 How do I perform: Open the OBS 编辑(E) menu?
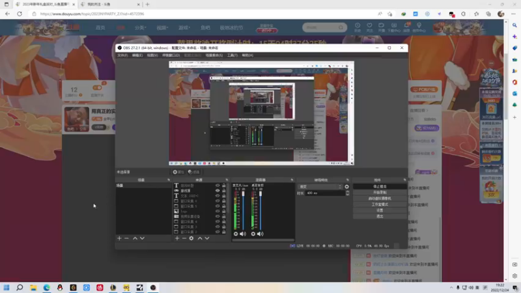(137, 55)
